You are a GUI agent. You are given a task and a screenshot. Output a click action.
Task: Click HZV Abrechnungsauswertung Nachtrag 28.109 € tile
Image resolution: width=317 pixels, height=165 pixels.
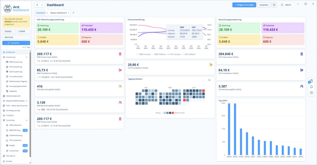[x=57, y=28]
